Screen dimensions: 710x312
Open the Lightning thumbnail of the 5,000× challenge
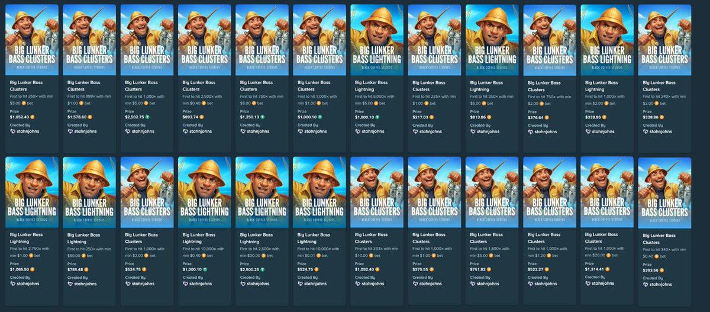coord(376,40)
